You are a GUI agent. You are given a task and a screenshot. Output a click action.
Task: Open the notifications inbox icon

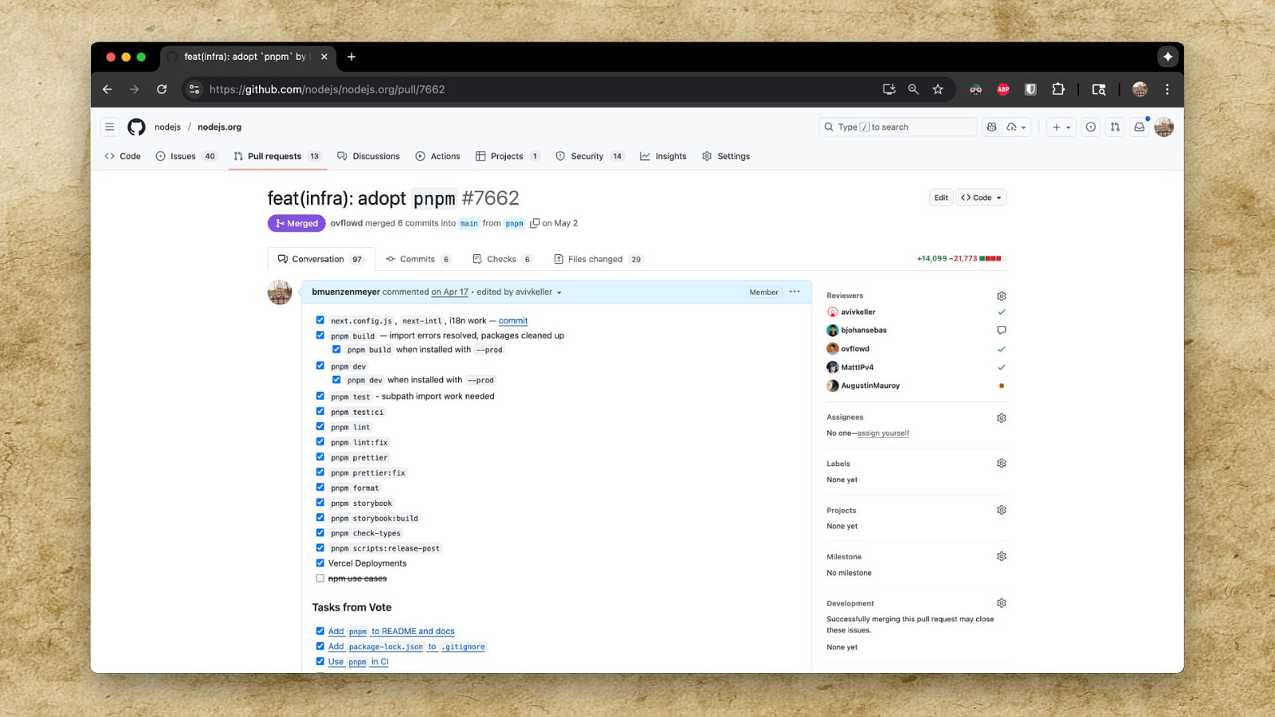1140,127
